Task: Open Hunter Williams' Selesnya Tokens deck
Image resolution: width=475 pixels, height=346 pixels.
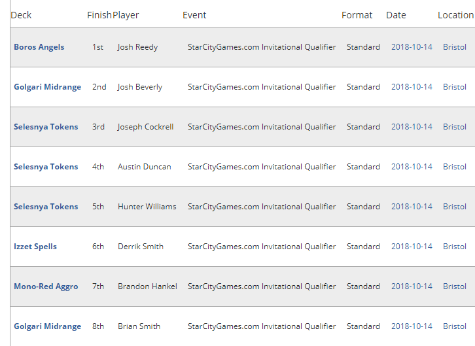Action: coord(46,207)
